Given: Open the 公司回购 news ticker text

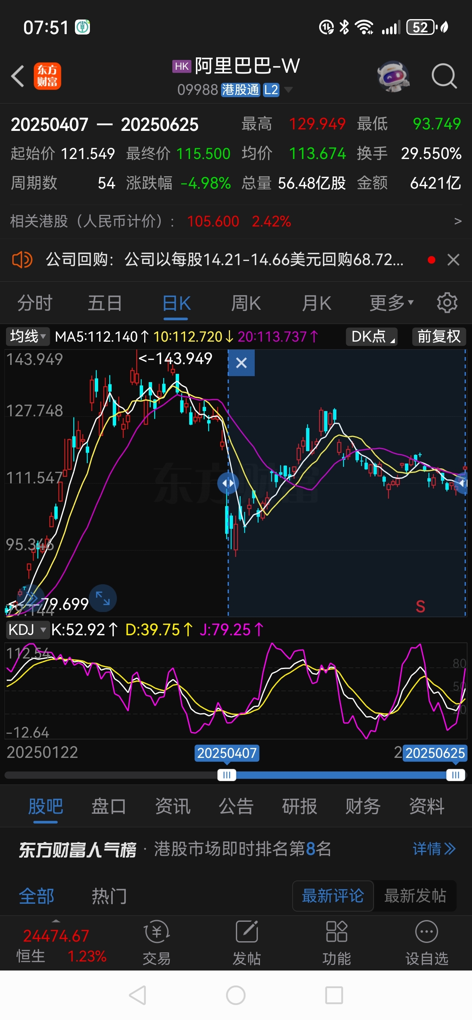Looking at the screenshot, I should point(224,260).
